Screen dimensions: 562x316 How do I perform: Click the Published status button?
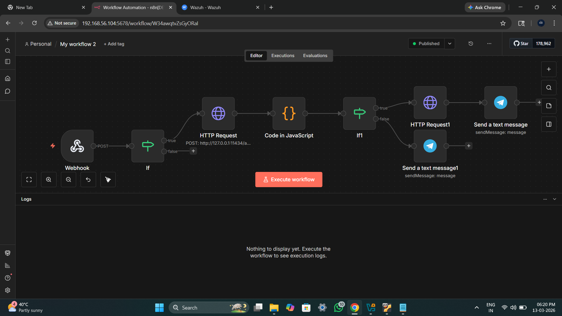[x=426, y=44]
